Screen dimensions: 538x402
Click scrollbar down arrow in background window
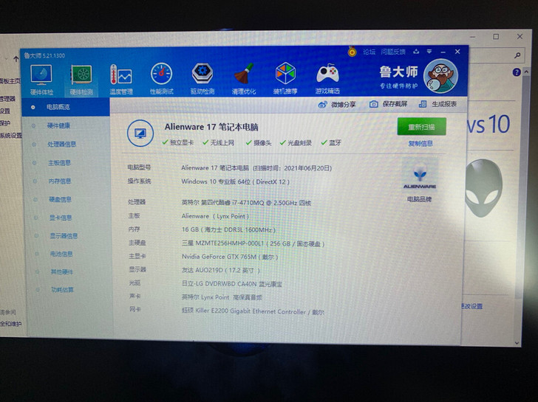(517, 342)
